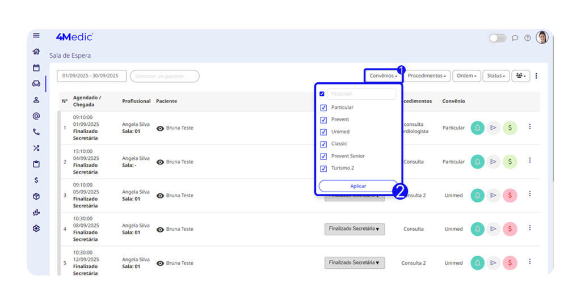Viewport: 581px width, 305px height.
Task: Click the send arrow icon in row 2
Action: [x=494, y=162]
